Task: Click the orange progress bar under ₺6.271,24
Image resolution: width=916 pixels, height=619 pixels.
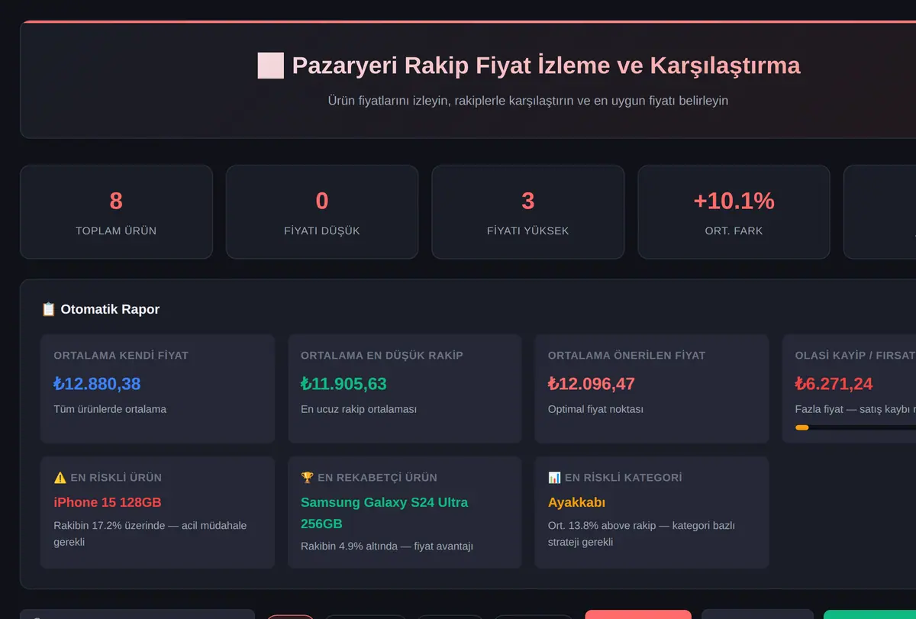Action: click(801, 427)
